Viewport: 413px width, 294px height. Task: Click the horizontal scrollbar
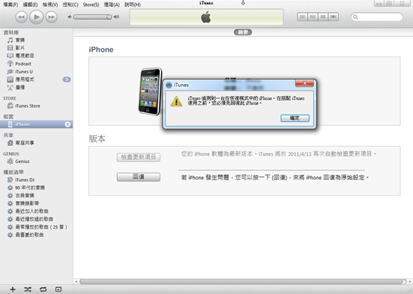pos(243,282)
